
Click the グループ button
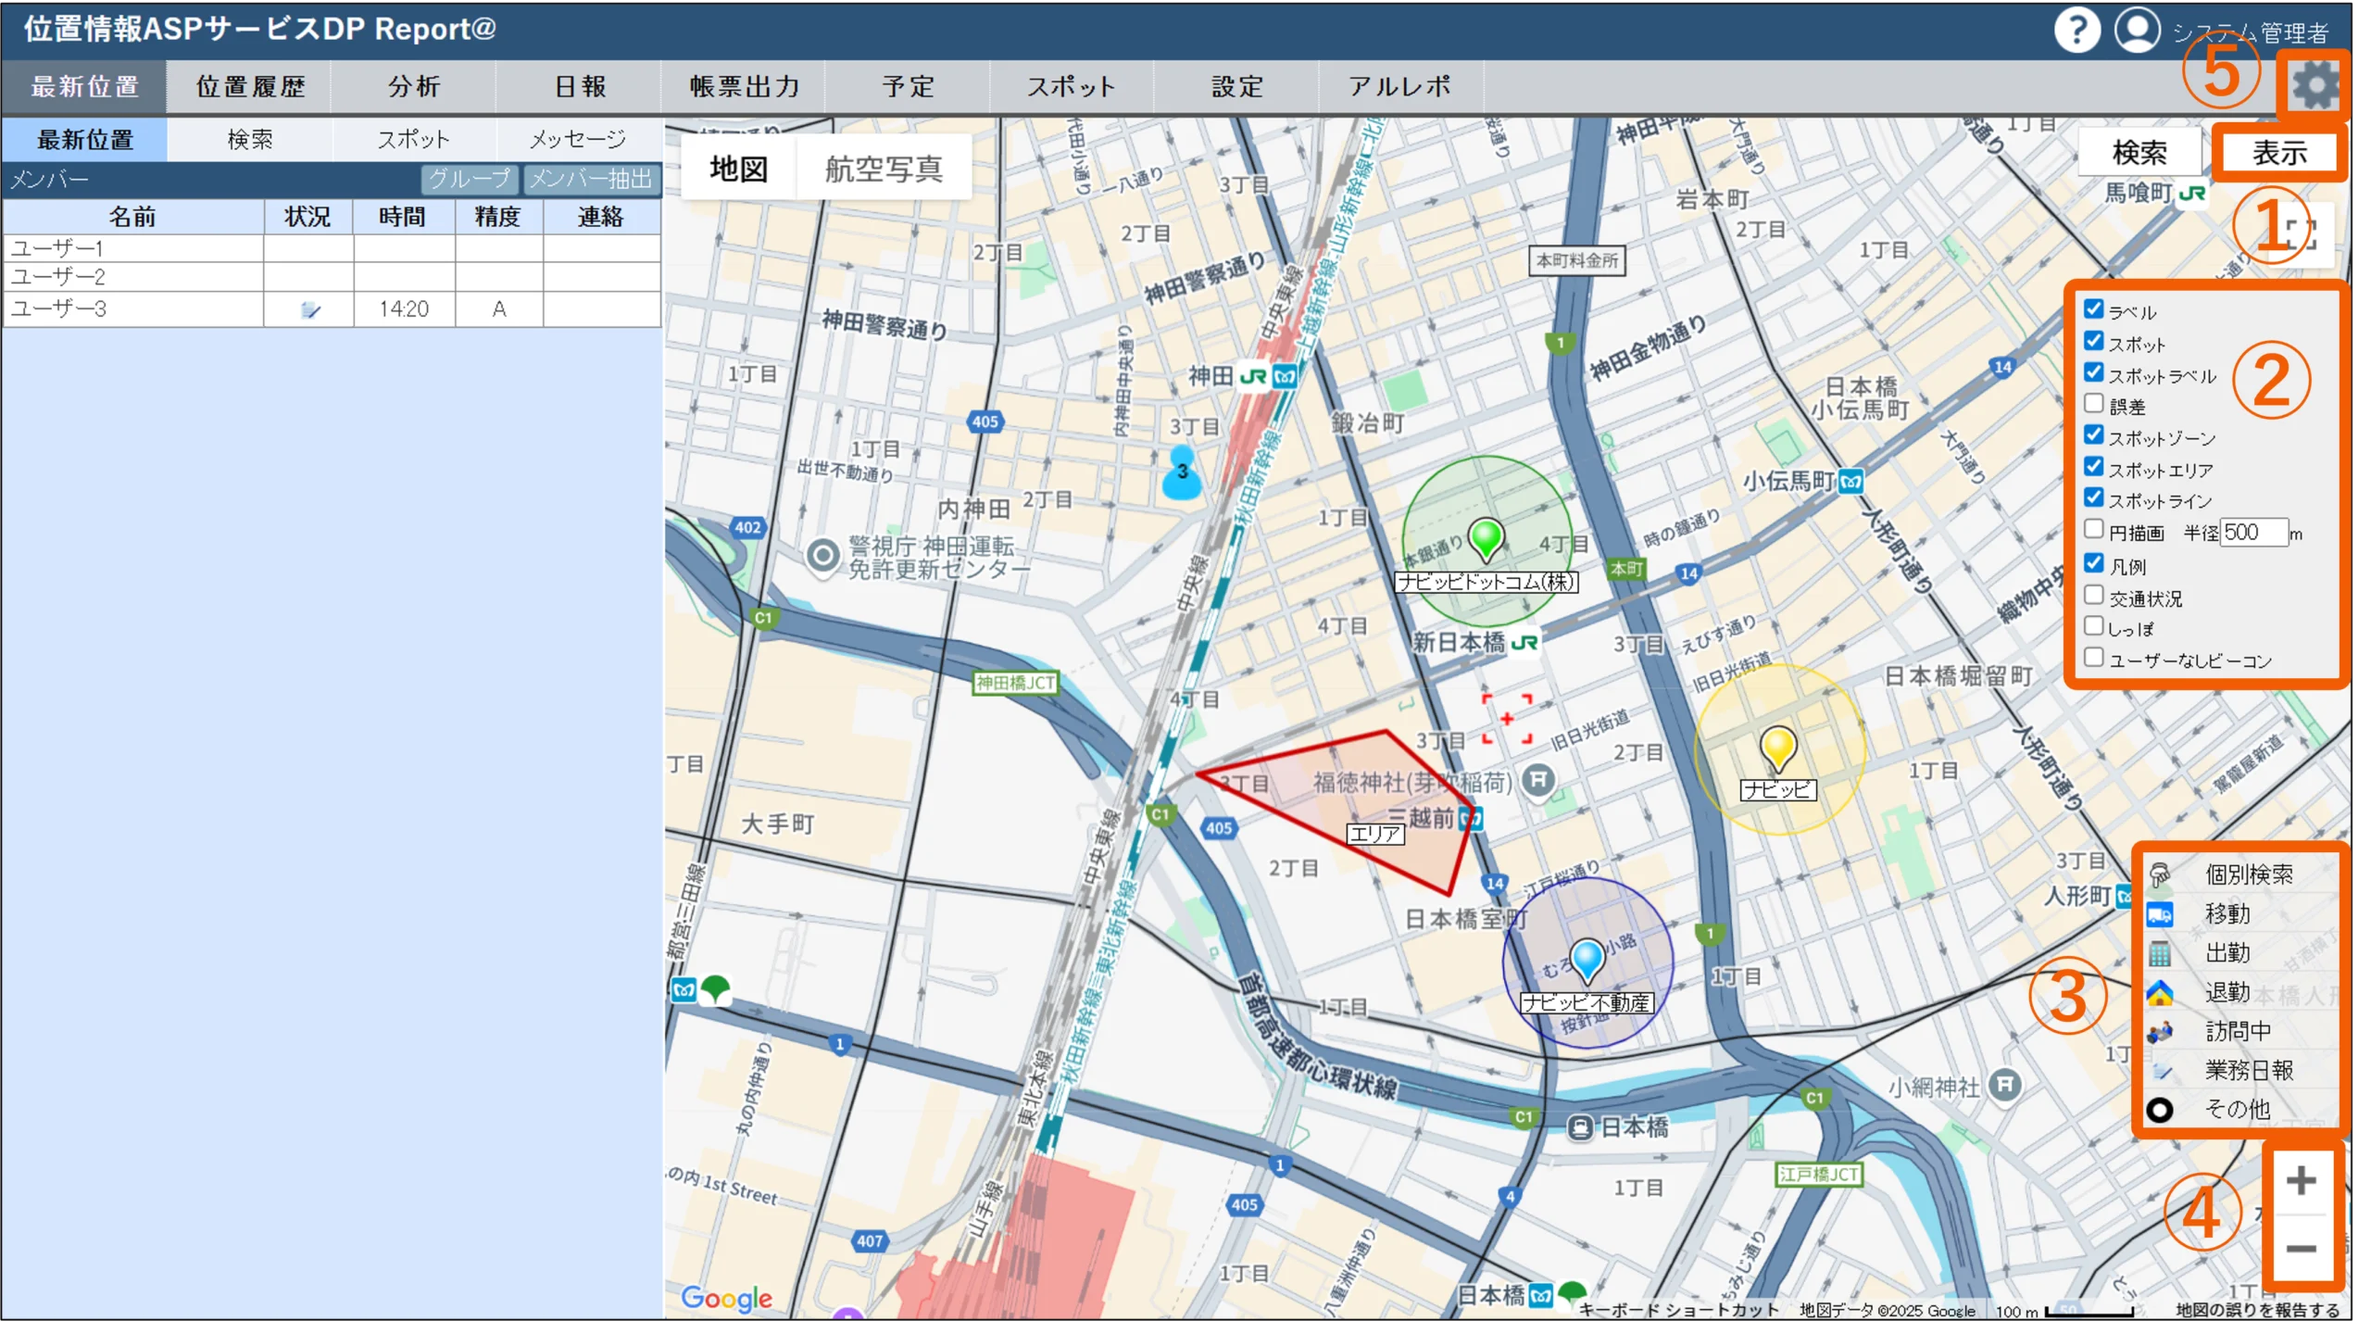tap(469, 179)
